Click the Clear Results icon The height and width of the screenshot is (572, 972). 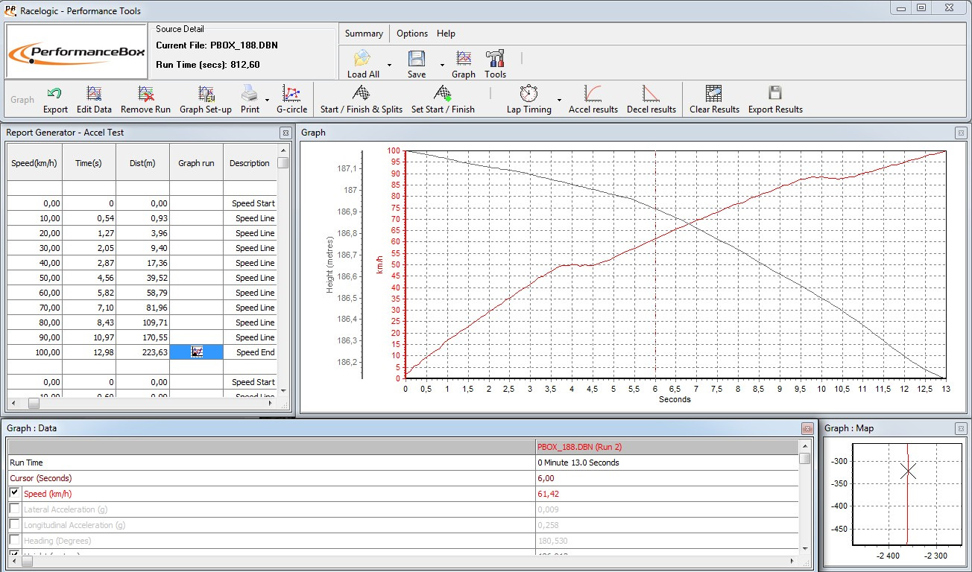pos(713,95)
